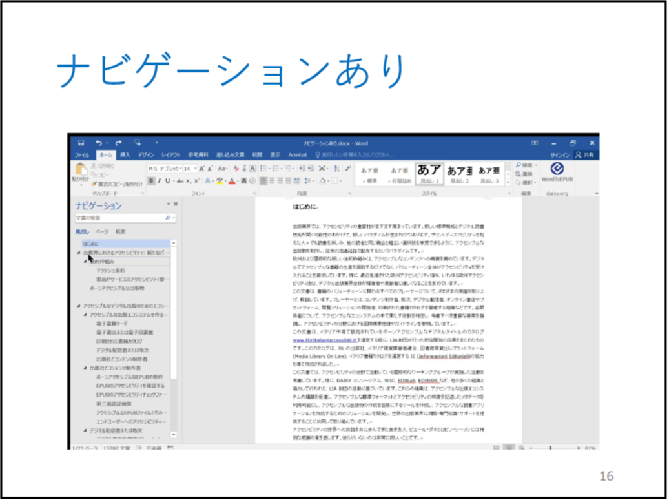Clear all formatting eraser icon
The image size is (669, 502).
point(236,169)
